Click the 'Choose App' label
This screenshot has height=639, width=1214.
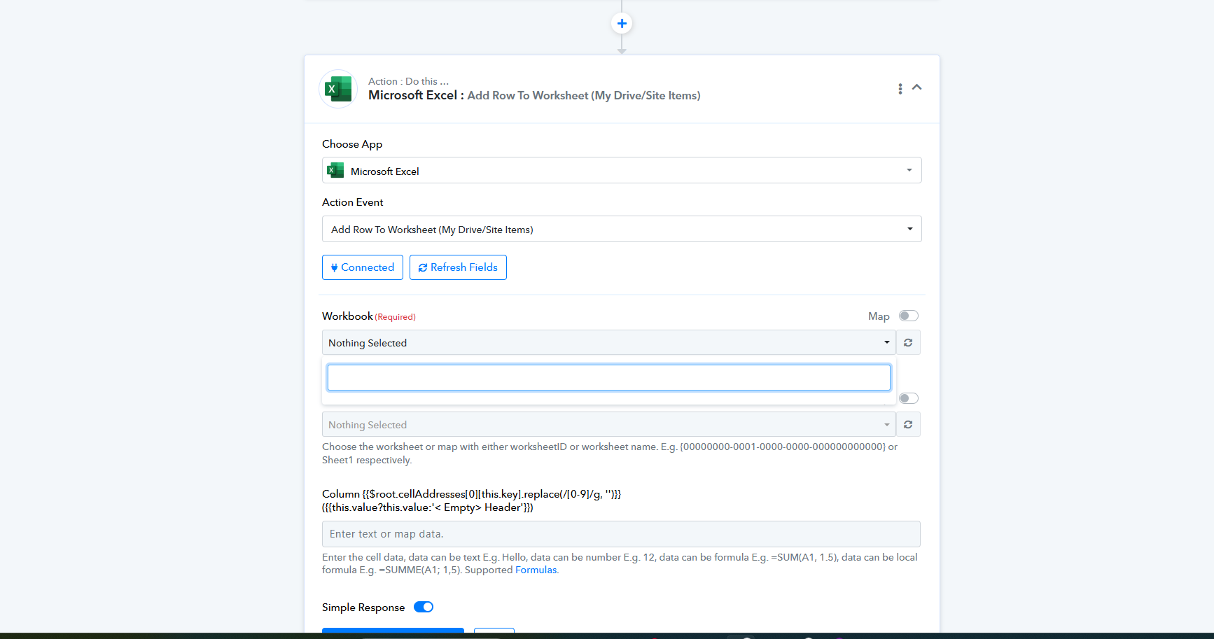tap(352, 144)
